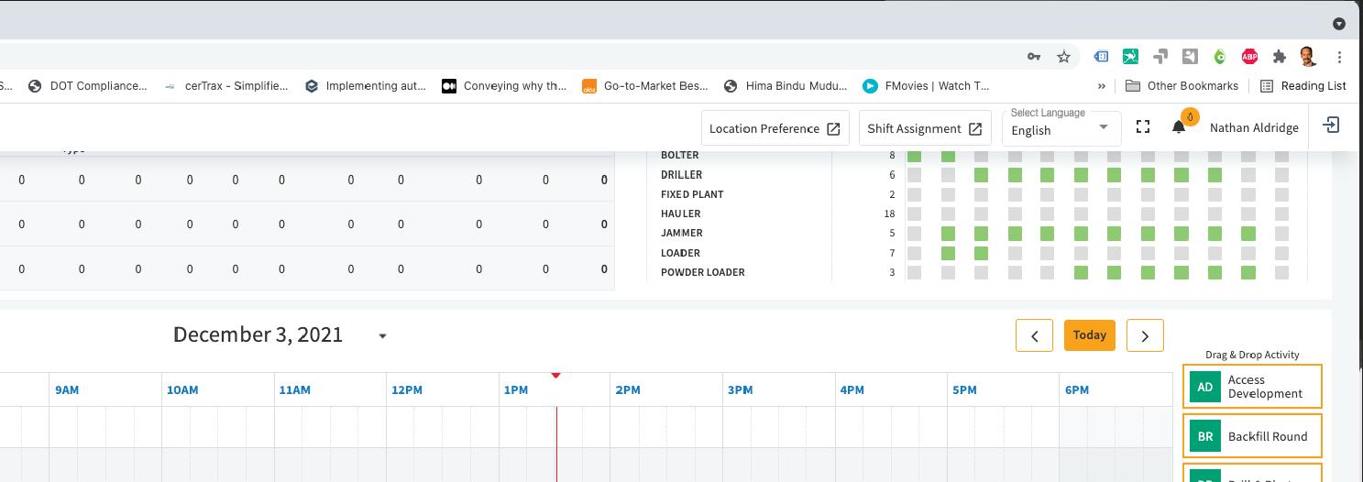Viewport: 1363px width, 482px height.
Task: Open the Select Language dropdown
Action: click(1061, 127)
